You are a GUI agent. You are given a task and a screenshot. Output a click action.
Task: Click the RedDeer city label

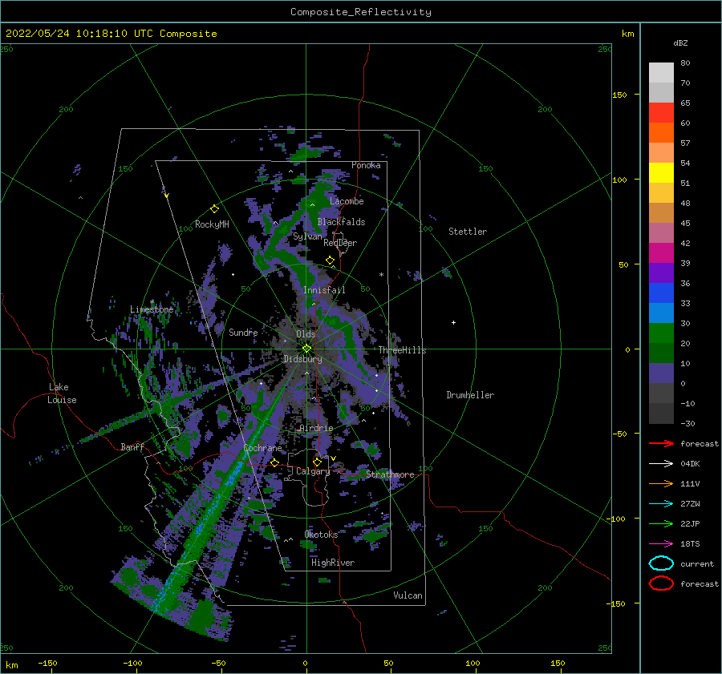click(340, 243)
